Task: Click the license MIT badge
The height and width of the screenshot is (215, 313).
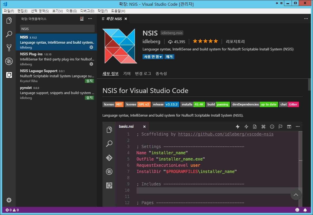Action: (113, 104)
